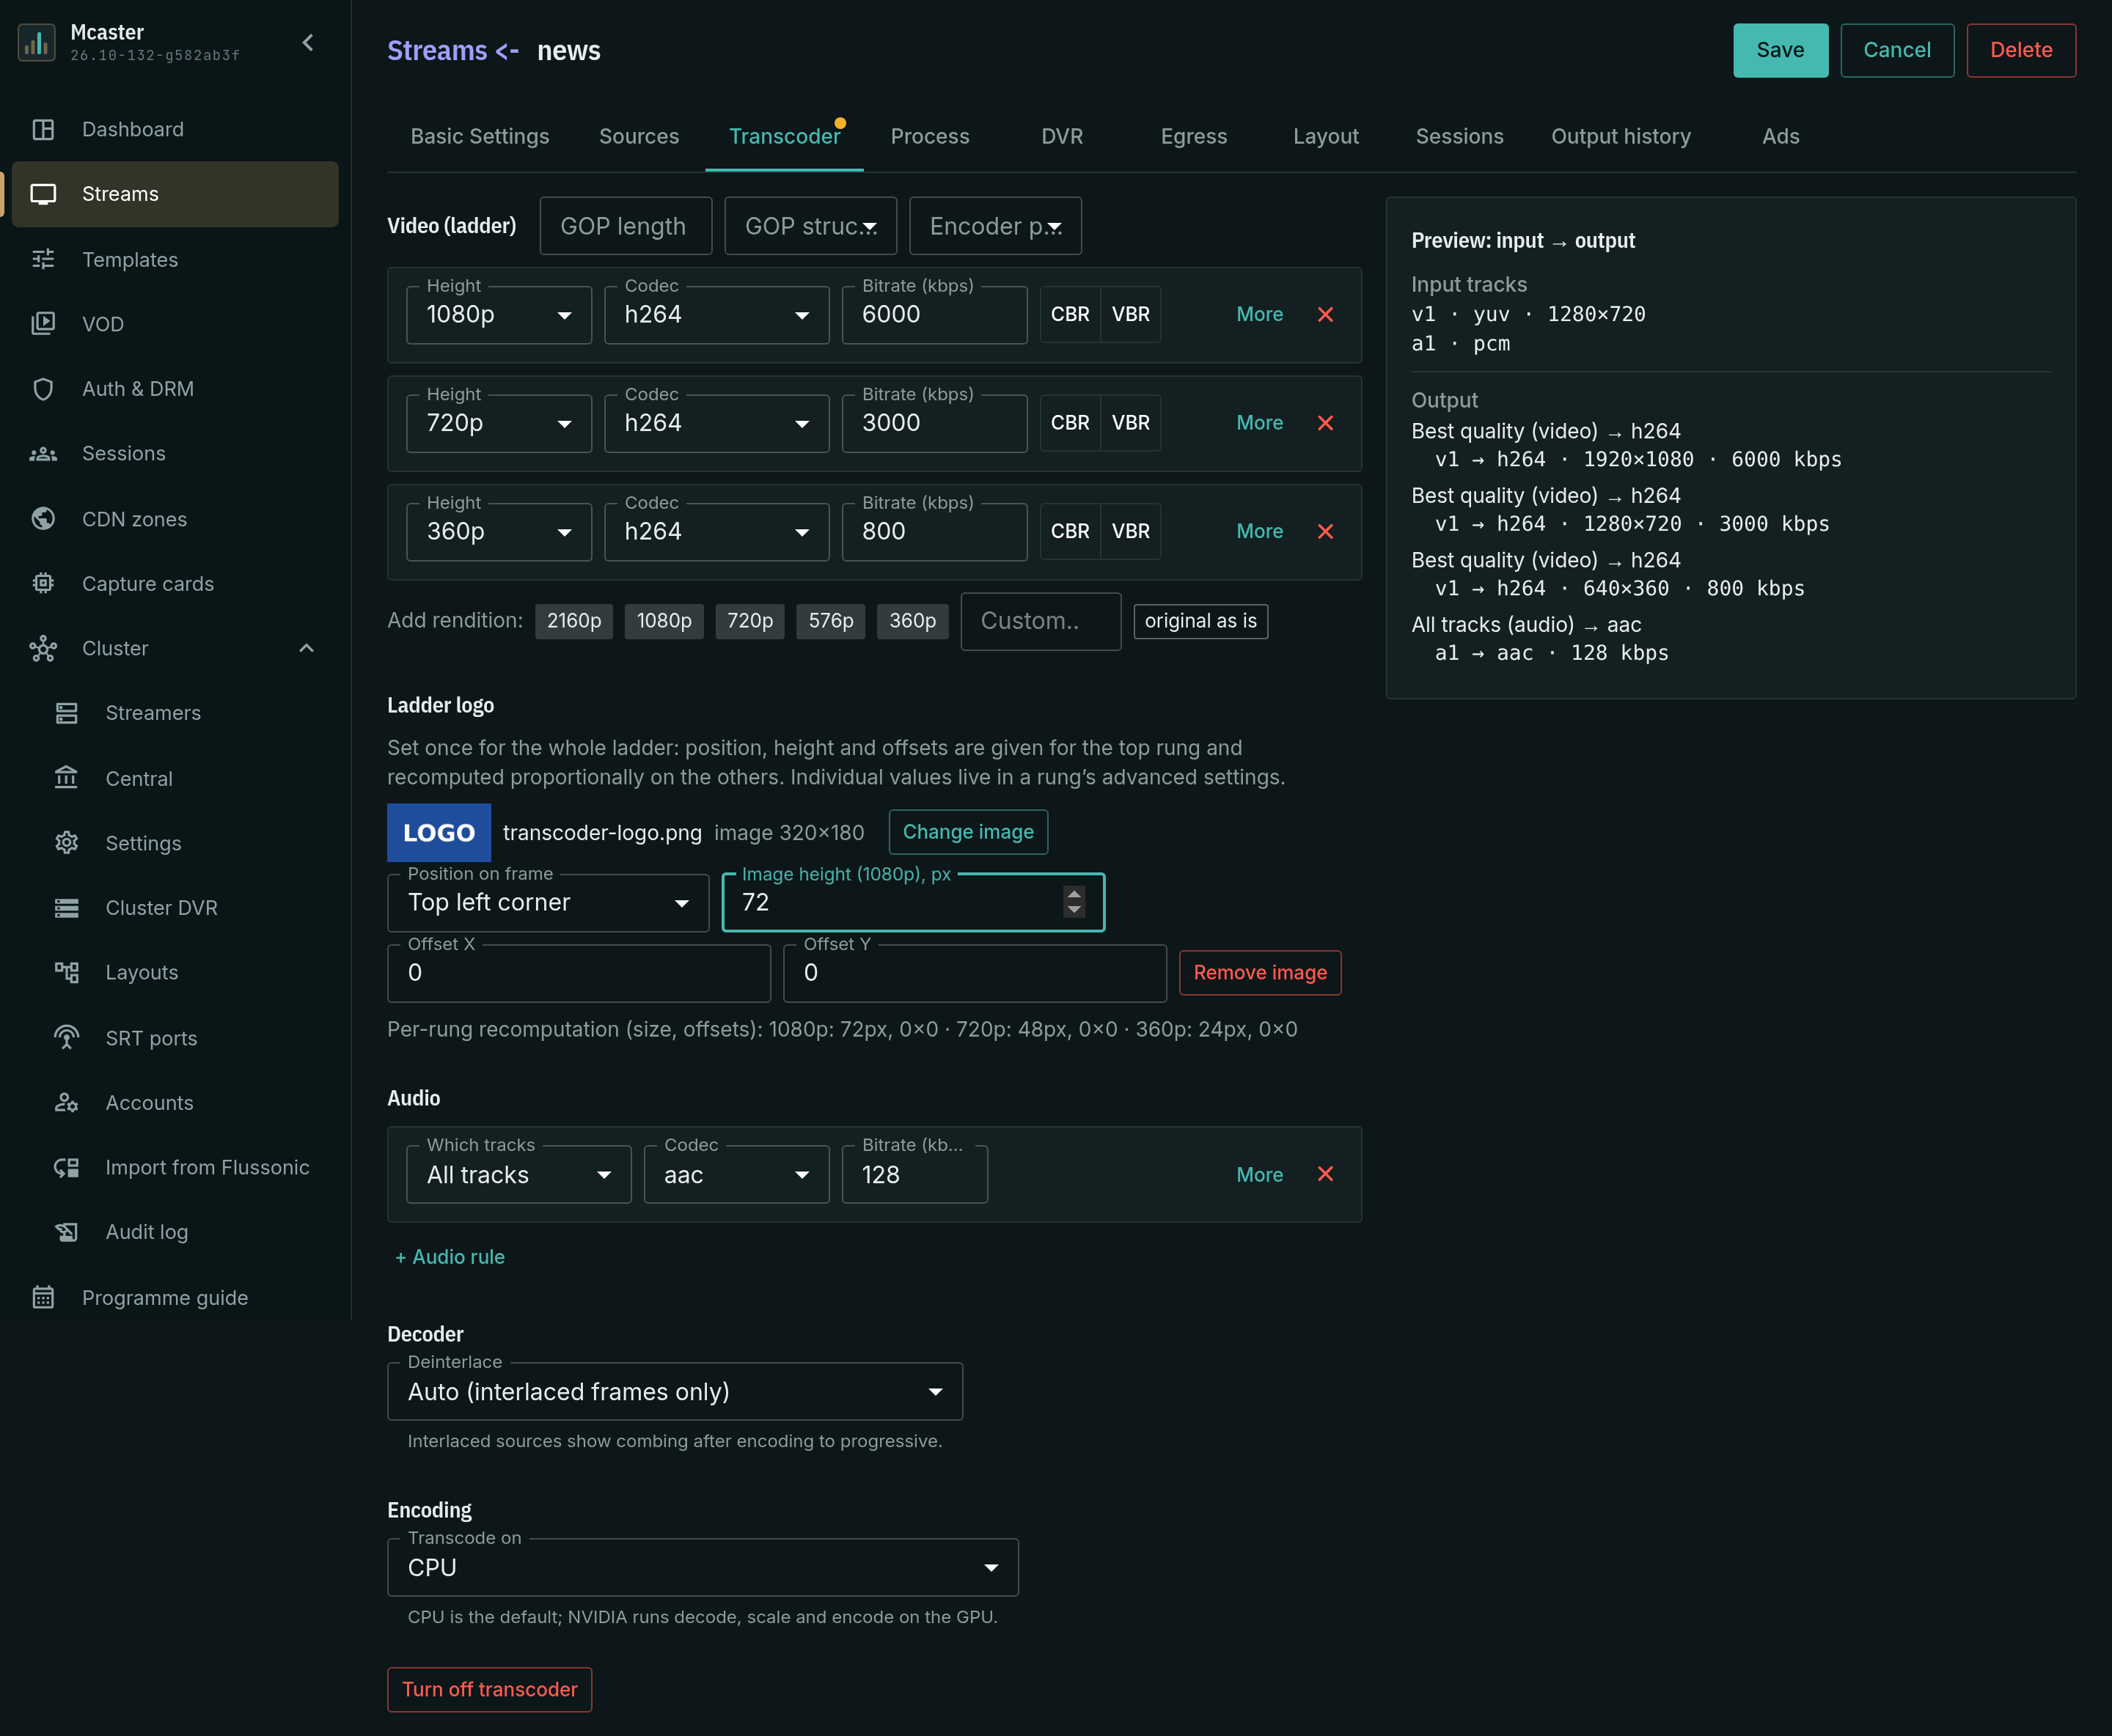
Task: Click the + Audio rule link
Action: 450,1257
